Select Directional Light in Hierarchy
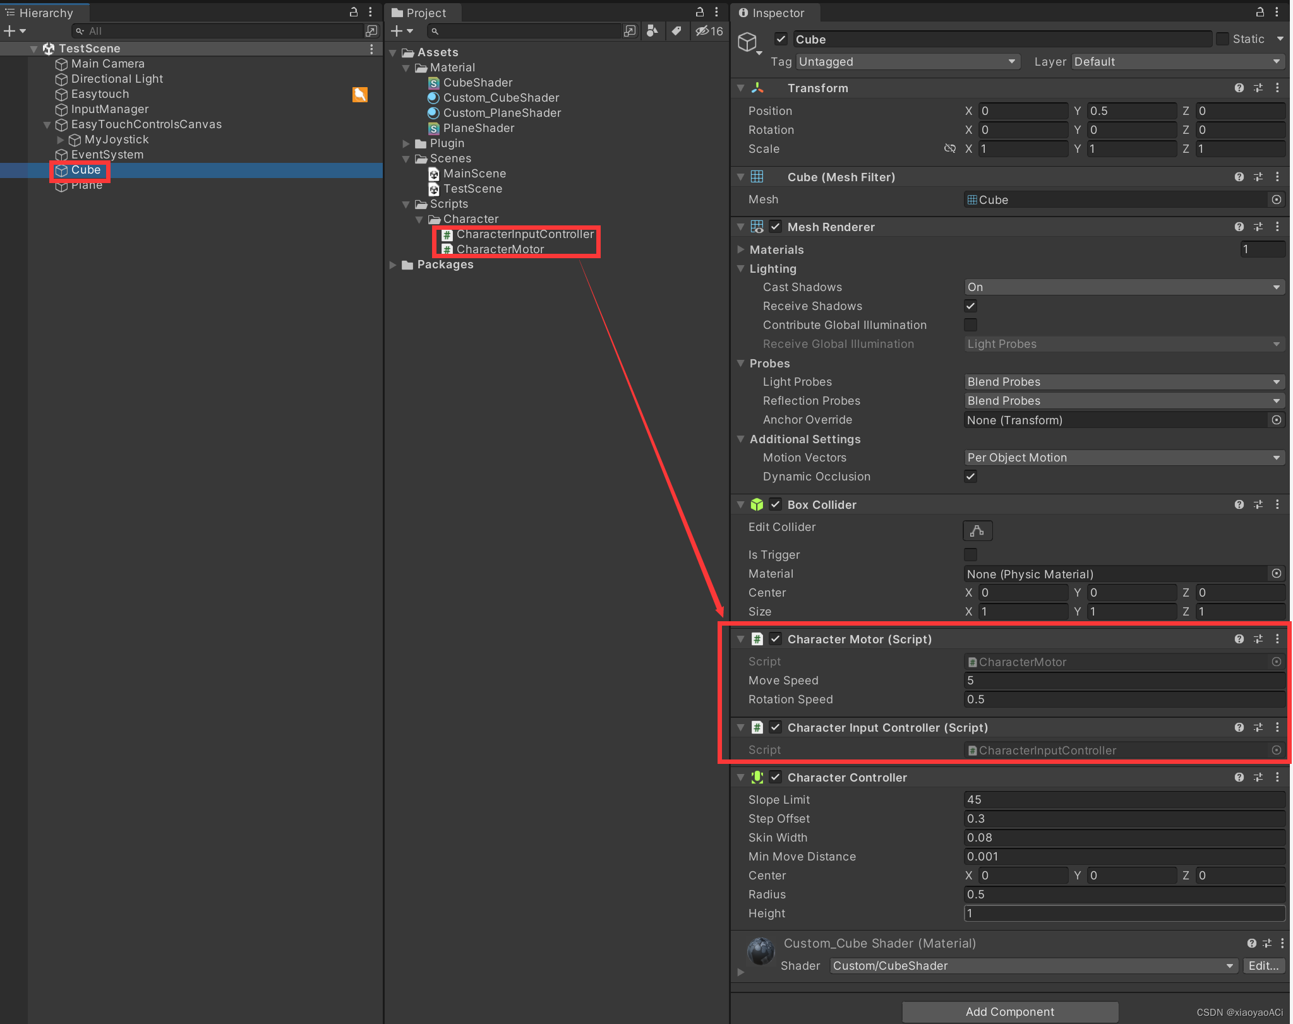The width and height of the screenshot is (1293, 1024). pos(117,79)
